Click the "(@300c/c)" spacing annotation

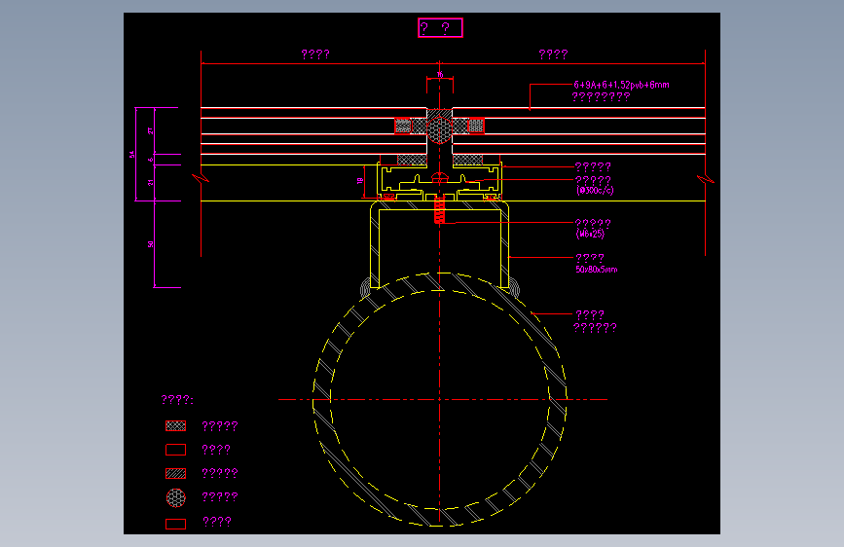595,190
